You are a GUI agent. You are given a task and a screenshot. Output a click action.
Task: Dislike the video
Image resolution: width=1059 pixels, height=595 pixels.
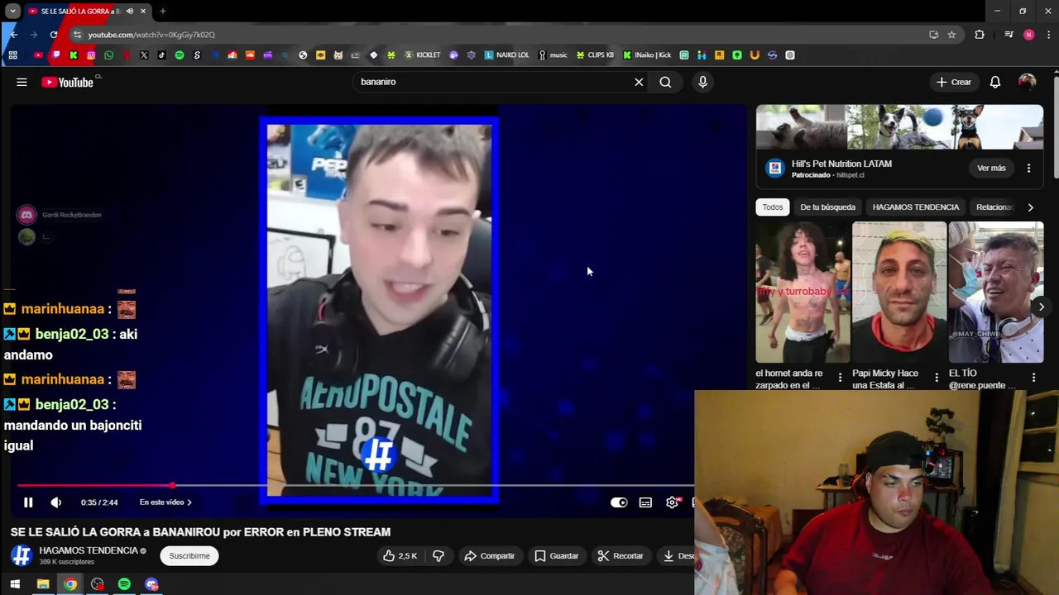coord(438,556)
